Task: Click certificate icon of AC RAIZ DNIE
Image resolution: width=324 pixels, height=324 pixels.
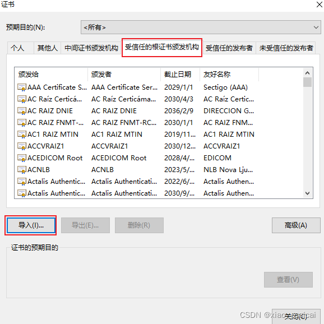Action: (22, 111)
